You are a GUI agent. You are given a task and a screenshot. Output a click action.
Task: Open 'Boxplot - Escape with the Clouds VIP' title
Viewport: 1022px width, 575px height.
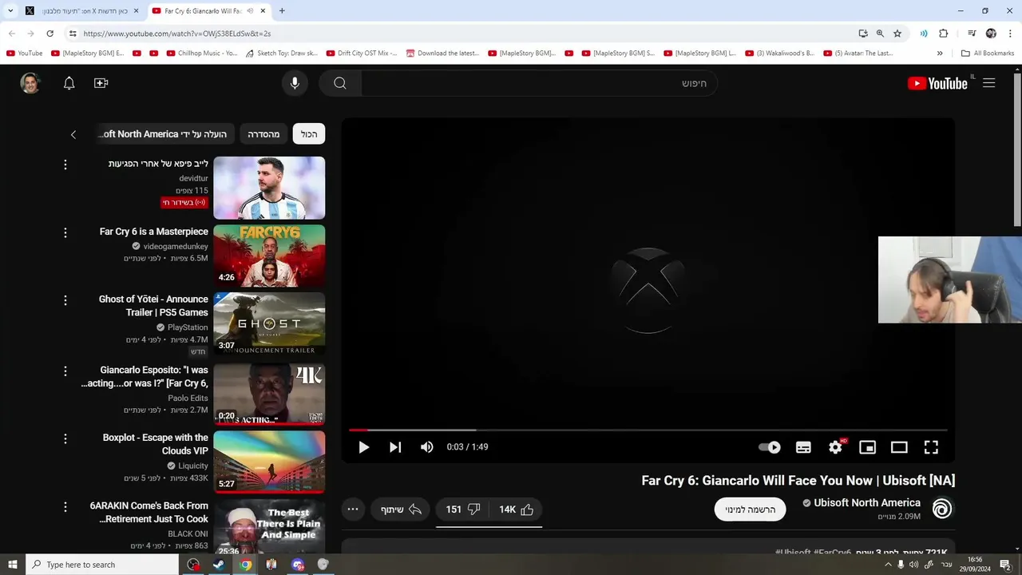coord(155,444)
